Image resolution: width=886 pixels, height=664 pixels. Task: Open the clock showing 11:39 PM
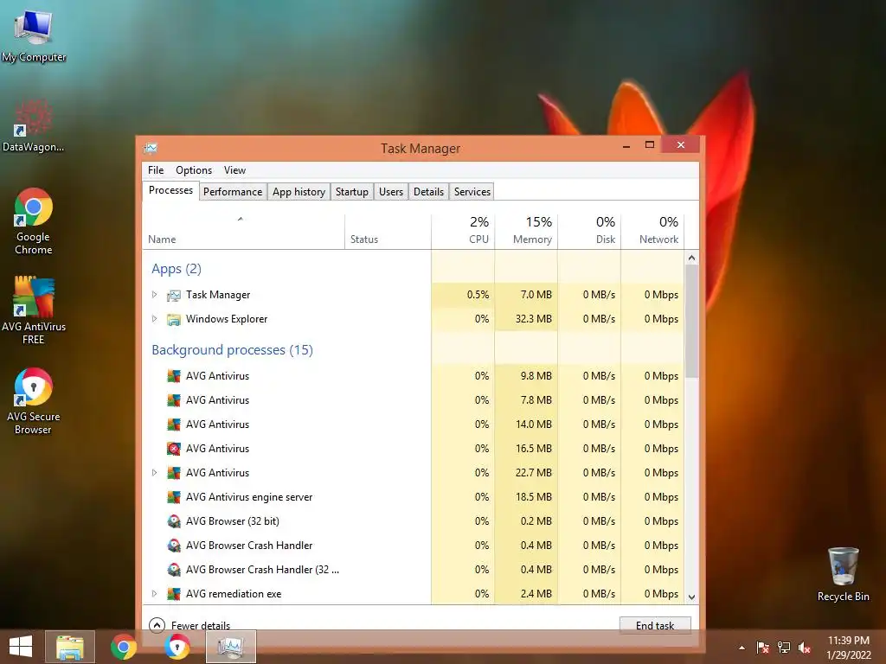(849, 648)
